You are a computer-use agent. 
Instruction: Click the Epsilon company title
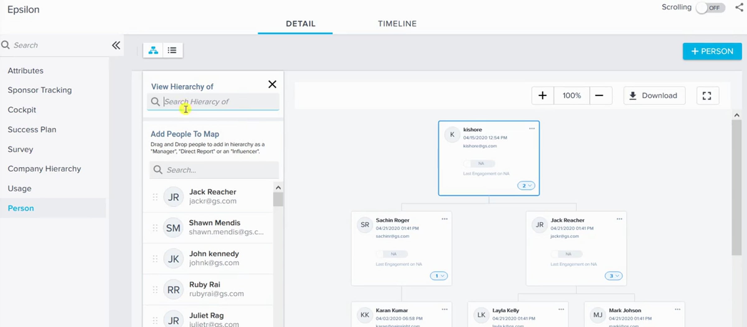pos(23,9)
